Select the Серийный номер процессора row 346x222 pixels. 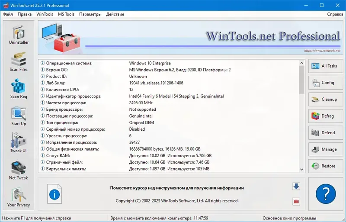coord(169,129)
